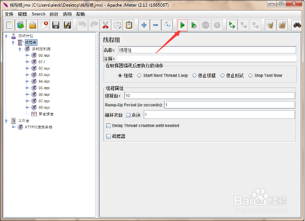
Task: Expand the 84 /api tree node handle
Action: point(28,82)
